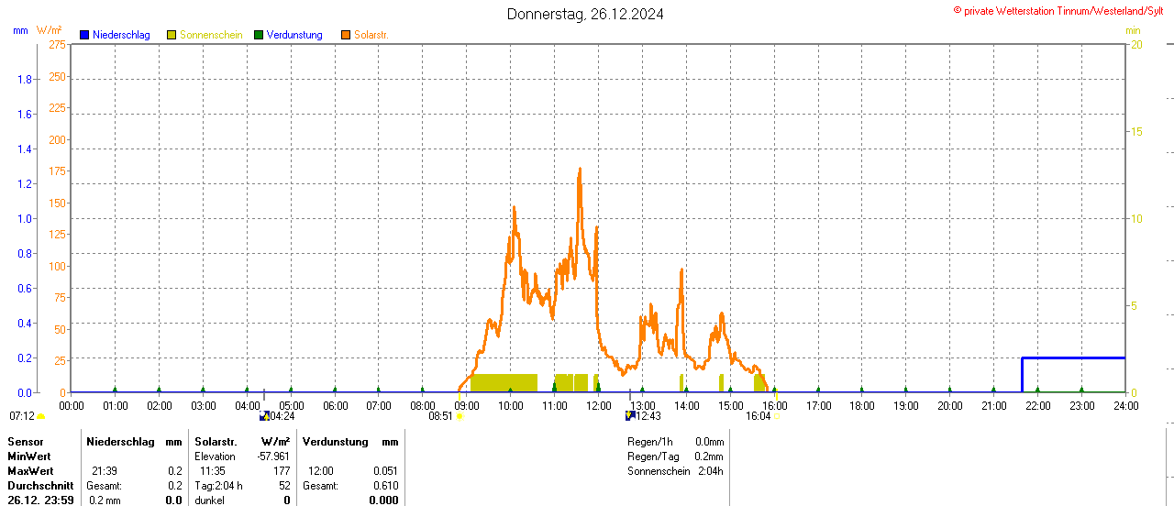Click the chart title Donnerstag, 26.12.2024
Screen dimensions: 1174x506
[586, 14]
